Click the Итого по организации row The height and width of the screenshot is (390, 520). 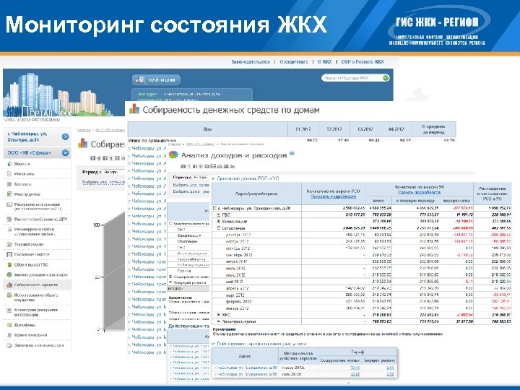pos(292,140)
